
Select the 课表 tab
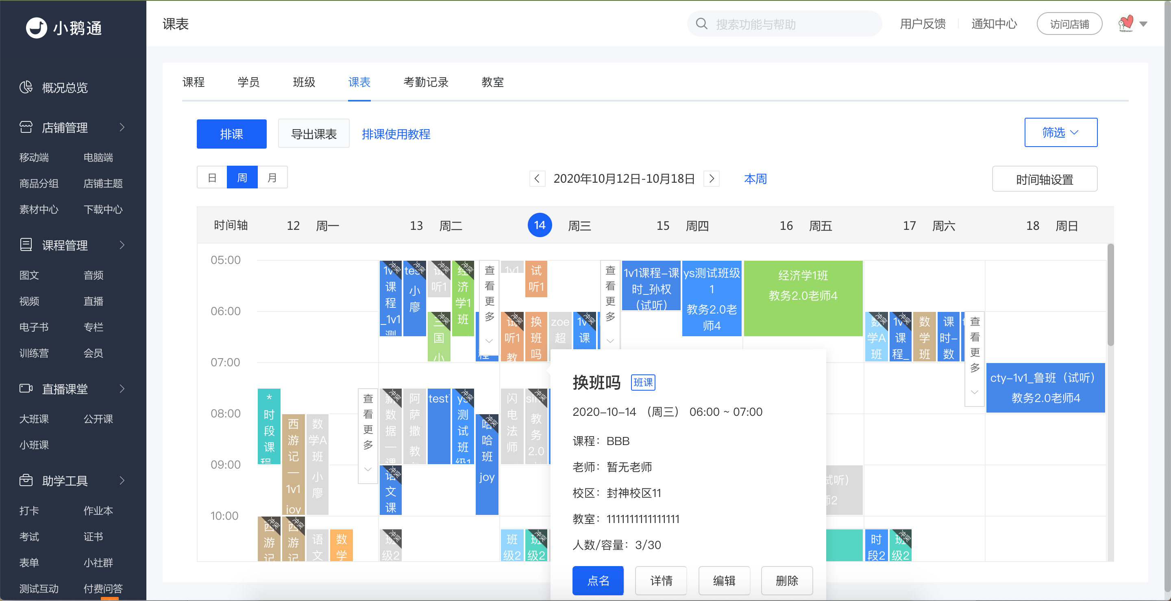(359, 82)
